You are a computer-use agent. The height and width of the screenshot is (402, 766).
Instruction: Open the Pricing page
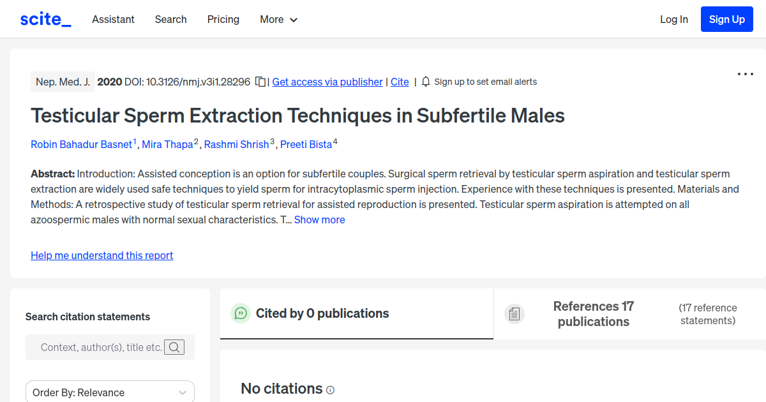click(x=223, y=19)
